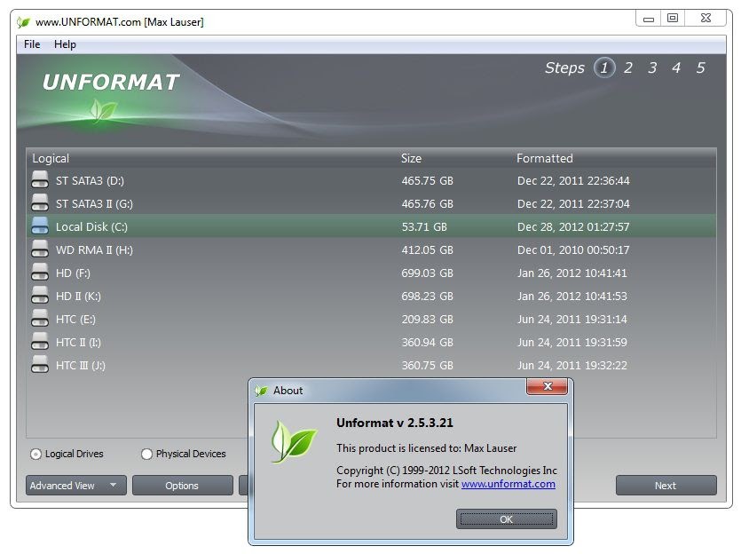Click the leaf icon in the About title bar

pyautogui.click(x=261, y=391)
